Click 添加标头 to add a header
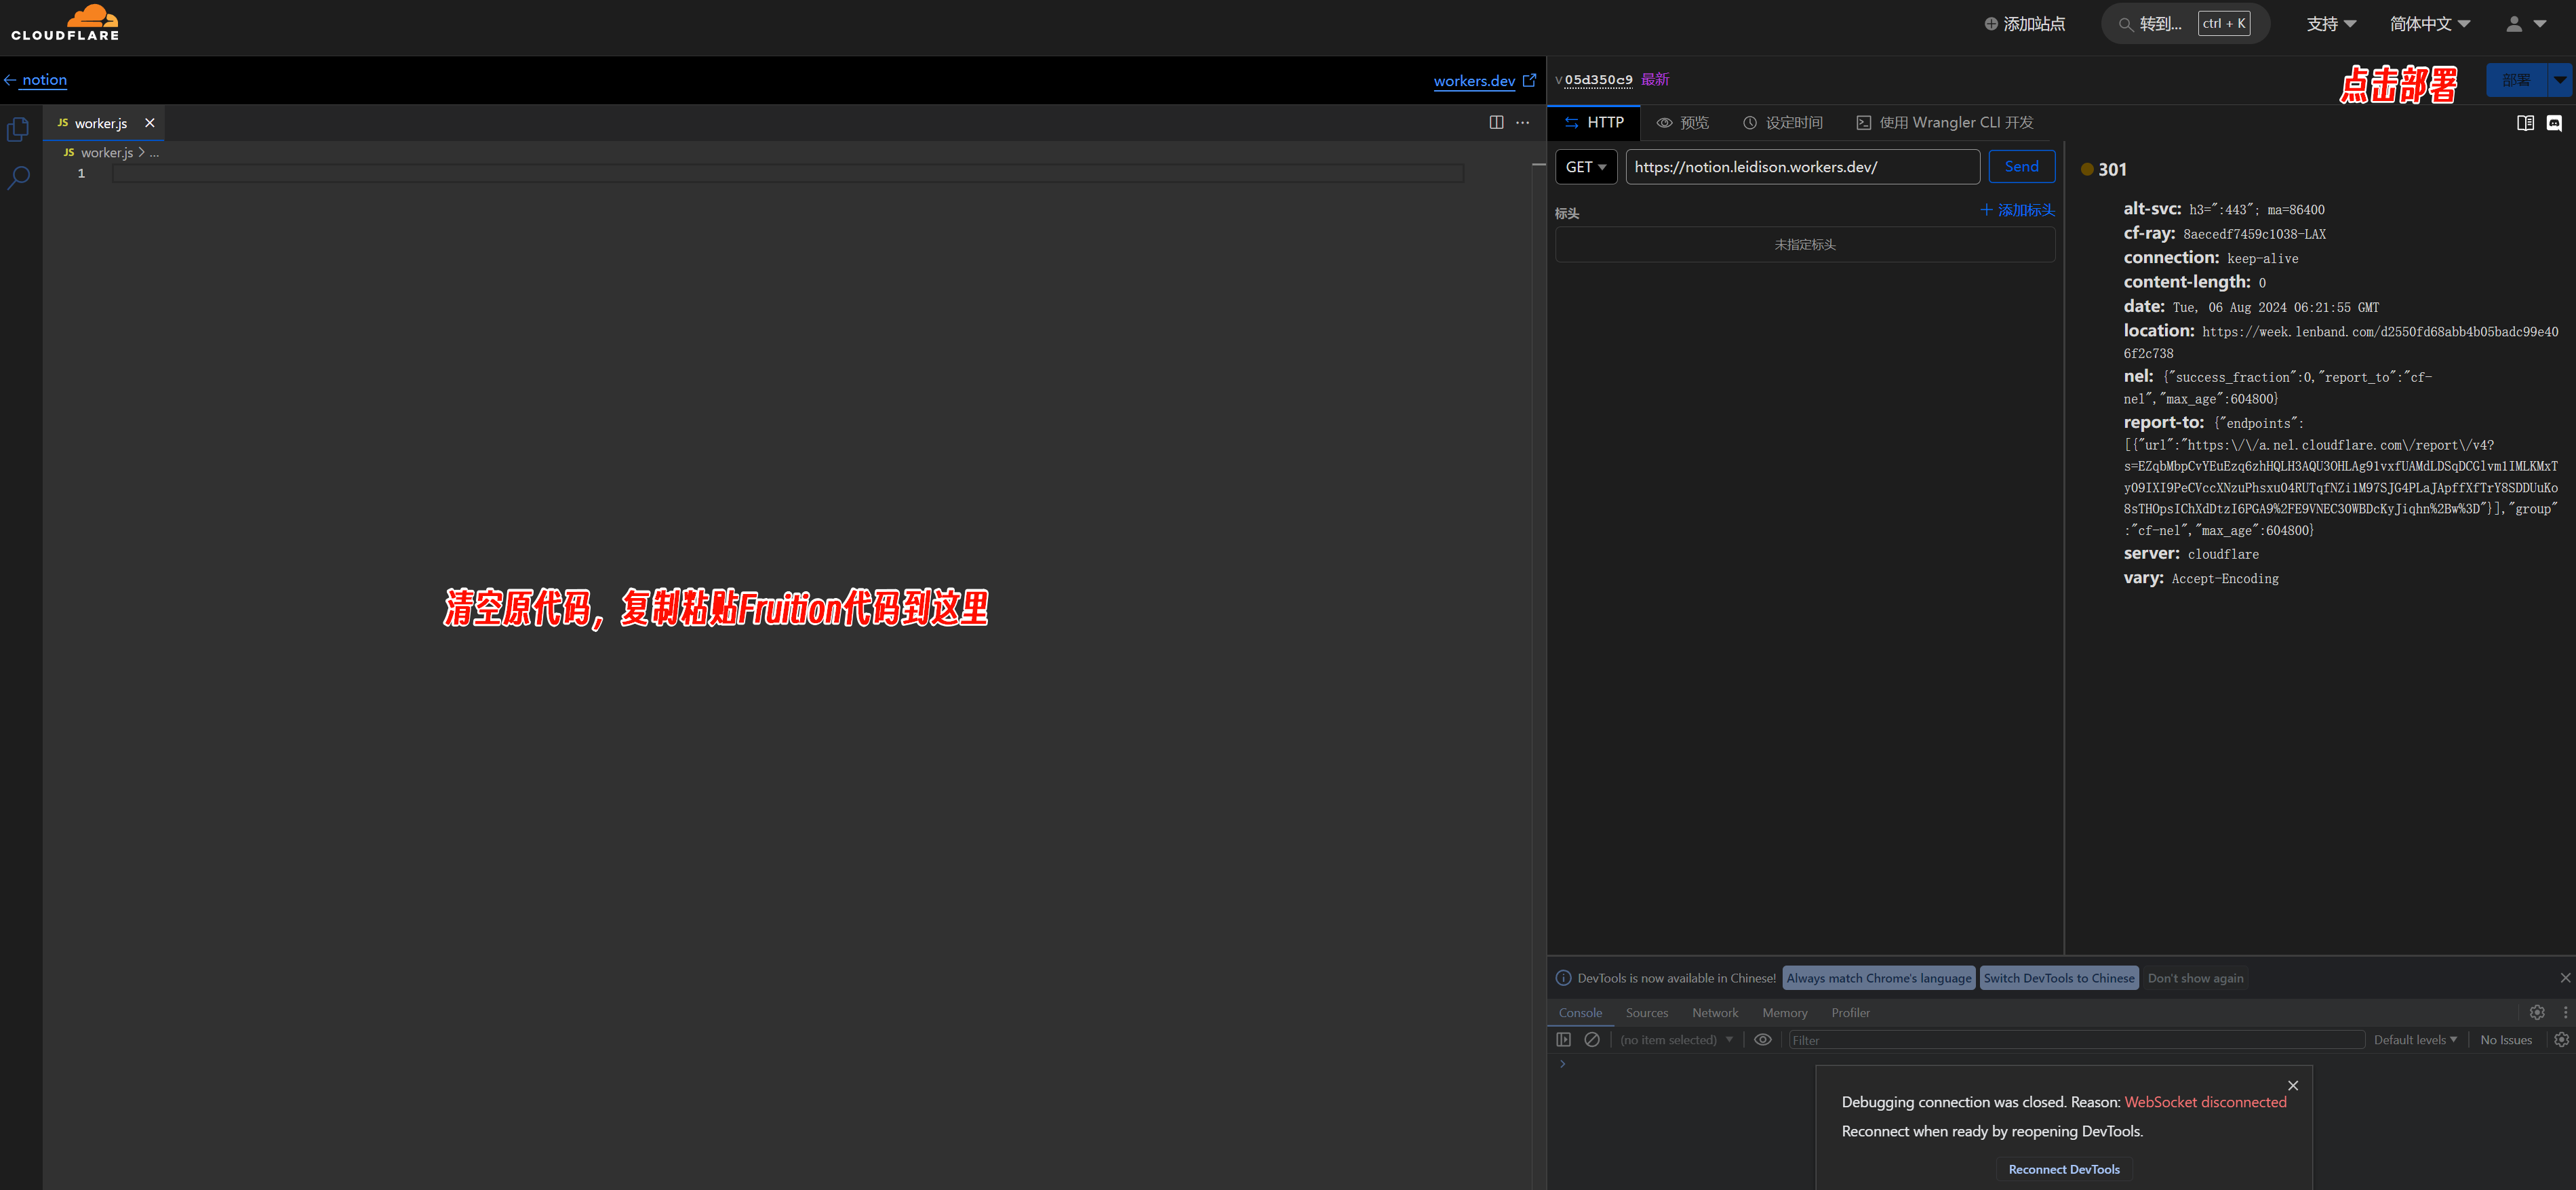Image resolution: width=2576 pixels, height=1190 pixels. (2017, 210)
